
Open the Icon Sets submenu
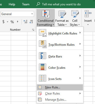(x=60, y=78)
